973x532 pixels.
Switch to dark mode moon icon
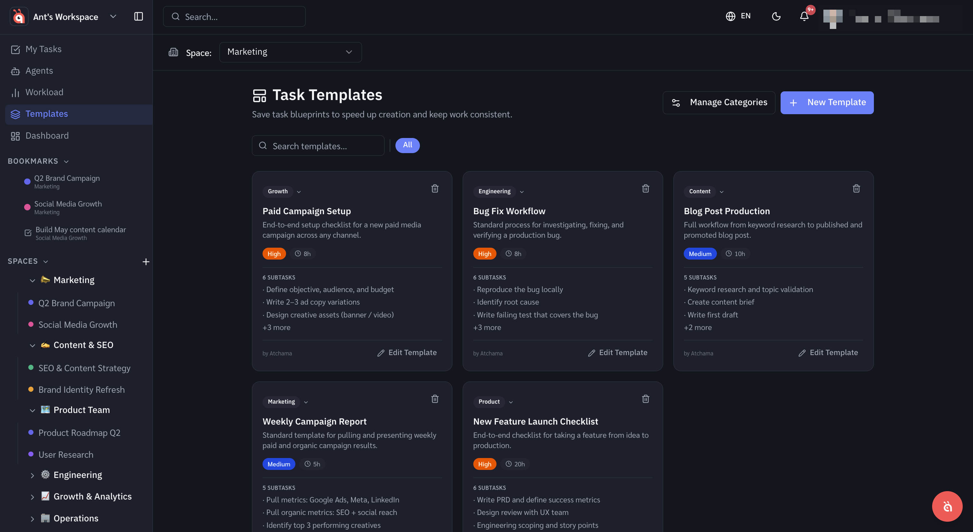[x=776, y=16]
